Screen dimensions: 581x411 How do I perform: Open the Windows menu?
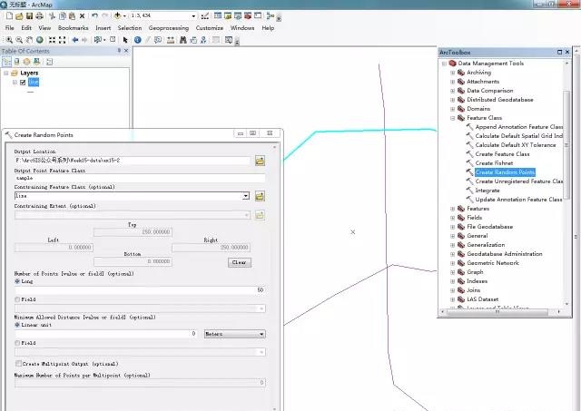tap(242, 28)
